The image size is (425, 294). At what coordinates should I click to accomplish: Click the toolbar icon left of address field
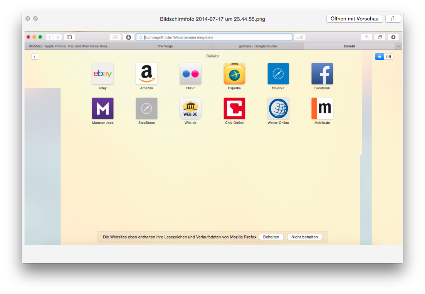tap(115, 37)
